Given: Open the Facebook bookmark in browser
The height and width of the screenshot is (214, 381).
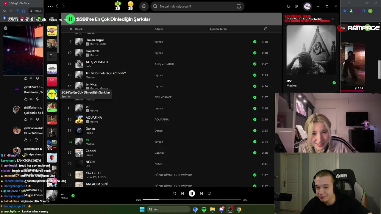Looking at the screenshot, I should click(x=10, y=18).
